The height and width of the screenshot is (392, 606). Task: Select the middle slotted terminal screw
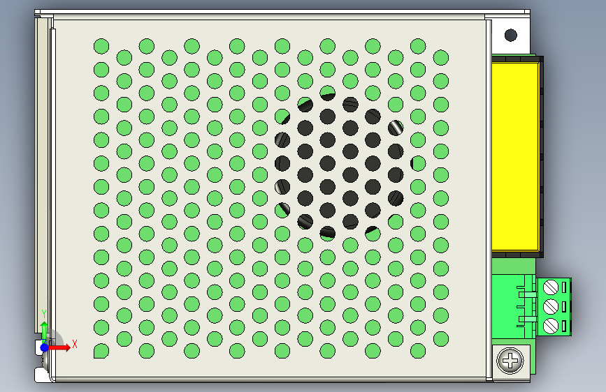(x=551, y=307)
